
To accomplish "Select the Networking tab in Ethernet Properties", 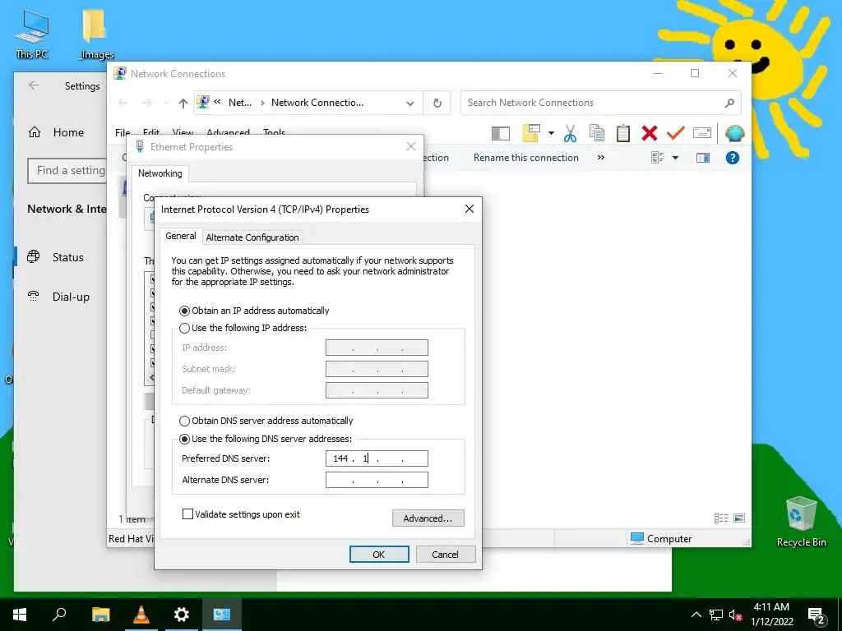I will (x=160, y=173).
